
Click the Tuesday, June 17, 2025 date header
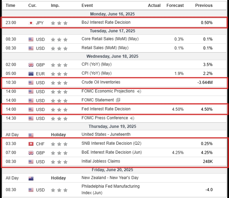[112, 31]
